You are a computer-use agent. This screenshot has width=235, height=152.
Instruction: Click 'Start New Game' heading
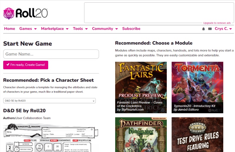coord(28,44)
